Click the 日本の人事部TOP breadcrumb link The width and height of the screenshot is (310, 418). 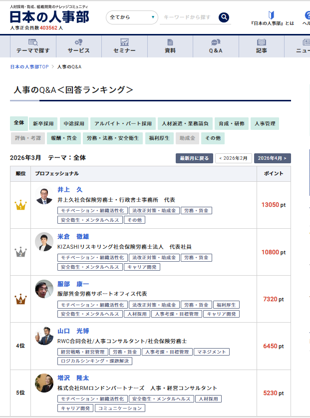pyautogui.click(x=29, y=66)
